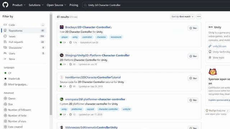
Task: Click the link icon beside unity3d.com
Action: 210,46
